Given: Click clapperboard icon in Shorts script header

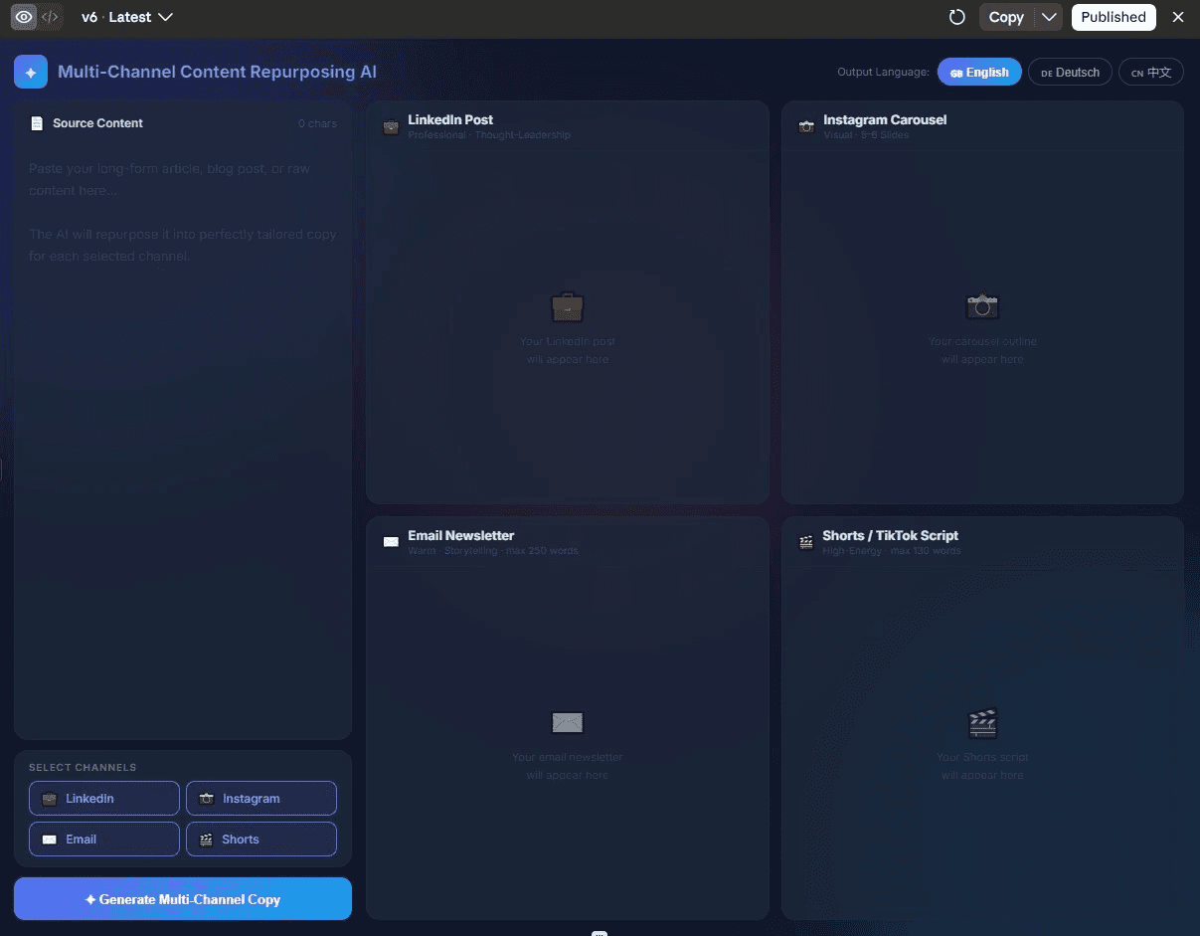Looking at the screenshot, I should tap(806, 542).
